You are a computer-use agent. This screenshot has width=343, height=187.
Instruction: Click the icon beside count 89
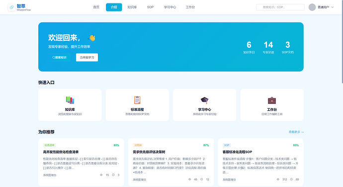point(291,180)
